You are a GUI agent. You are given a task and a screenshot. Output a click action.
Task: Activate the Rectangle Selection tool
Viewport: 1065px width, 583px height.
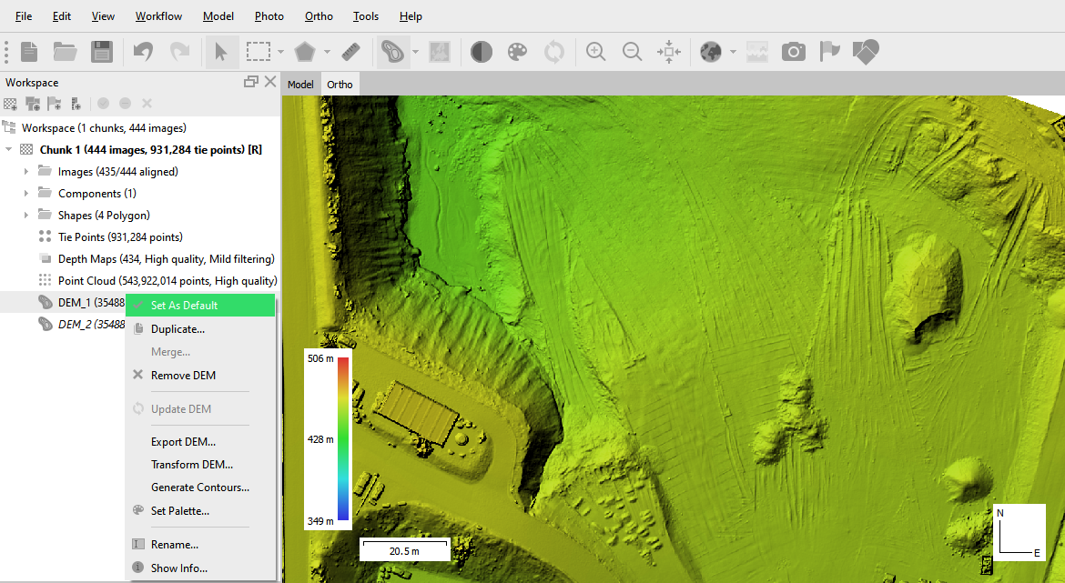(x=259, y=52)
